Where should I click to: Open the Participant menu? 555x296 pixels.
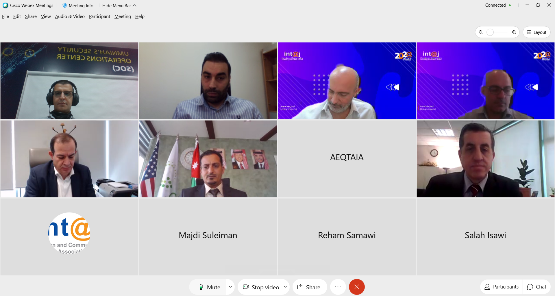[99, 16]
